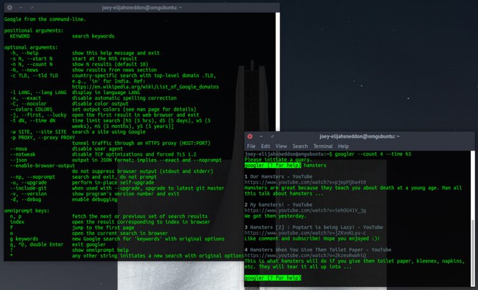Open the Terminal menu in front terminal
Screen dimensions: 478x290
pyautogui.click(x=323, y=146)
